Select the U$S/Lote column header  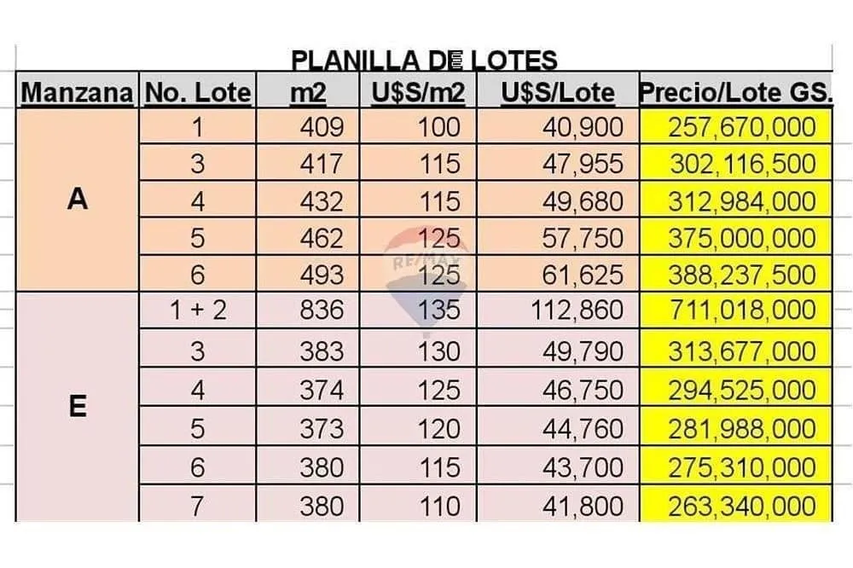558,90
